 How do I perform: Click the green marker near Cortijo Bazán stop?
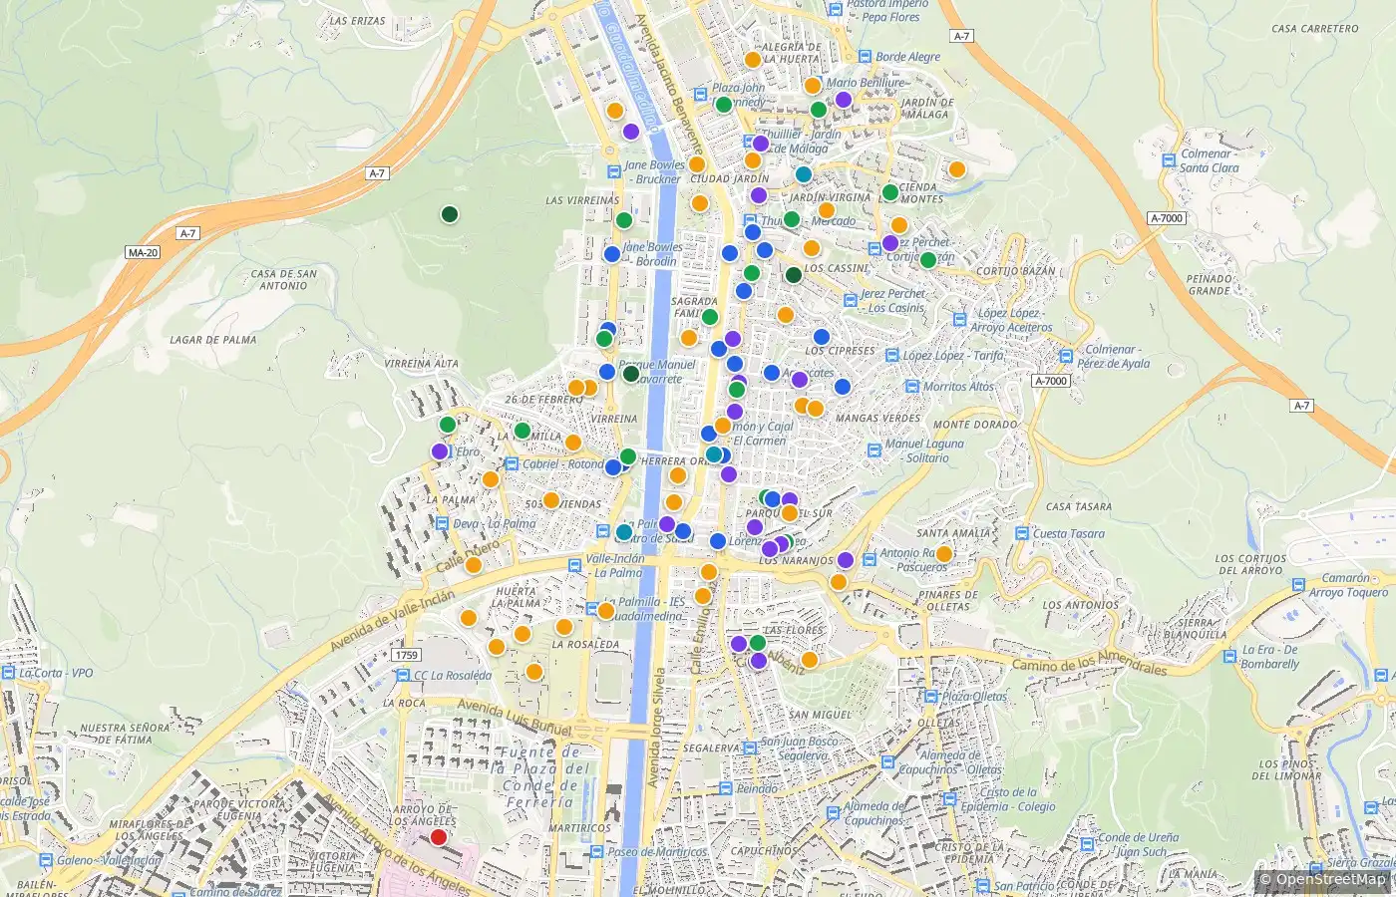tap(928, 260)
